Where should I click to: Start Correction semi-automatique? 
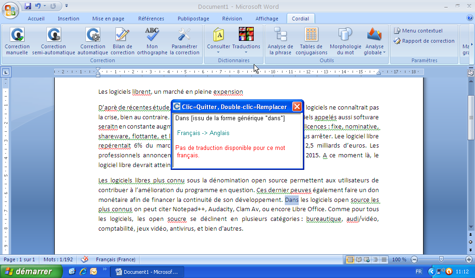pos(53,41)
